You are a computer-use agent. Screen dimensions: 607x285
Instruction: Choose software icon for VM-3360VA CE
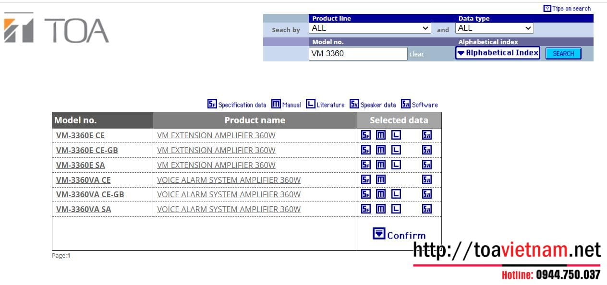coord(427,180)
